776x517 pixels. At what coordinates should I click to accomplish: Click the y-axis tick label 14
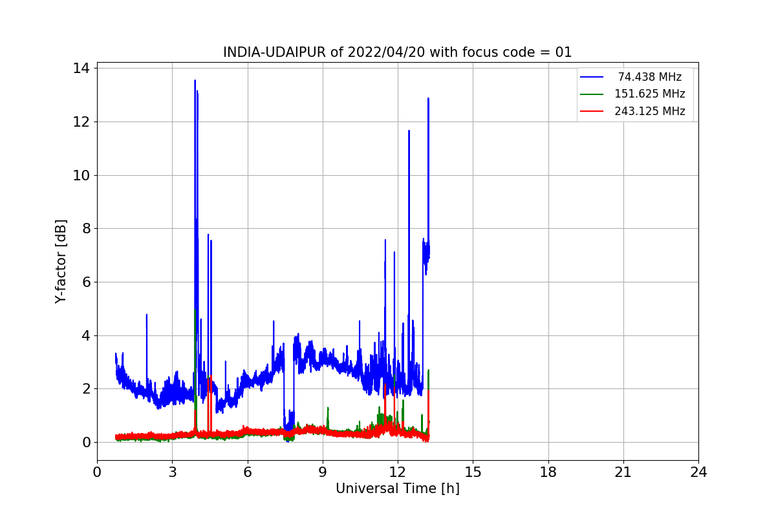pos(83,69)
